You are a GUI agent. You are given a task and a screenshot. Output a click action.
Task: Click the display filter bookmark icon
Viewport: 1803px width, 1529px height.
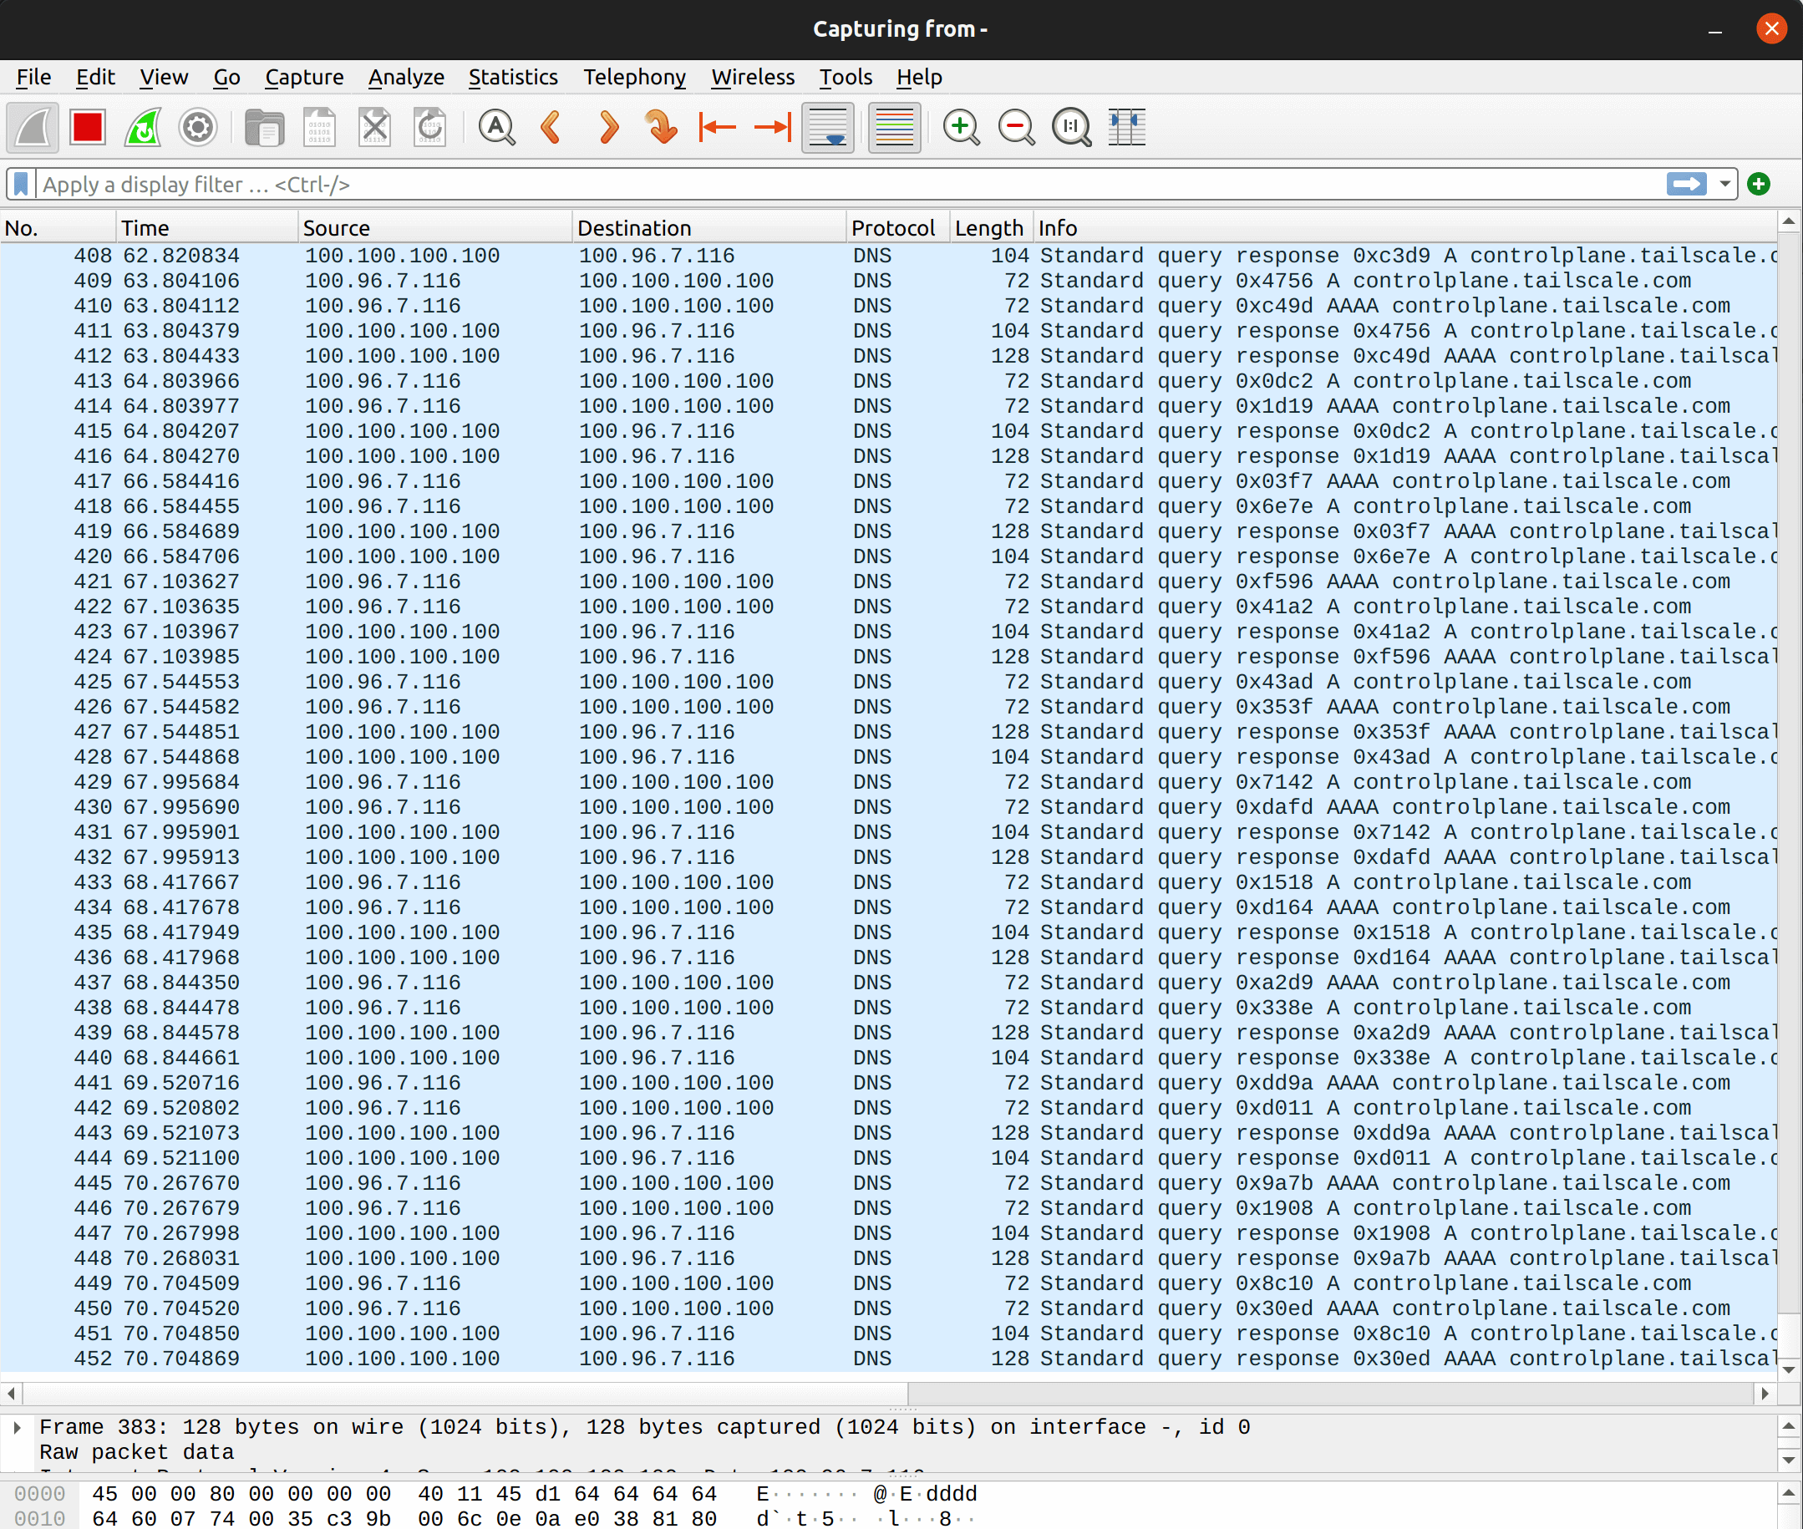point(22,185)
